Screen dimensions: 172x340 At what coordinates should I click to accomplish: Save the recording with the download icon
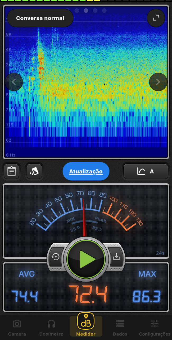[x=116, y=257]
